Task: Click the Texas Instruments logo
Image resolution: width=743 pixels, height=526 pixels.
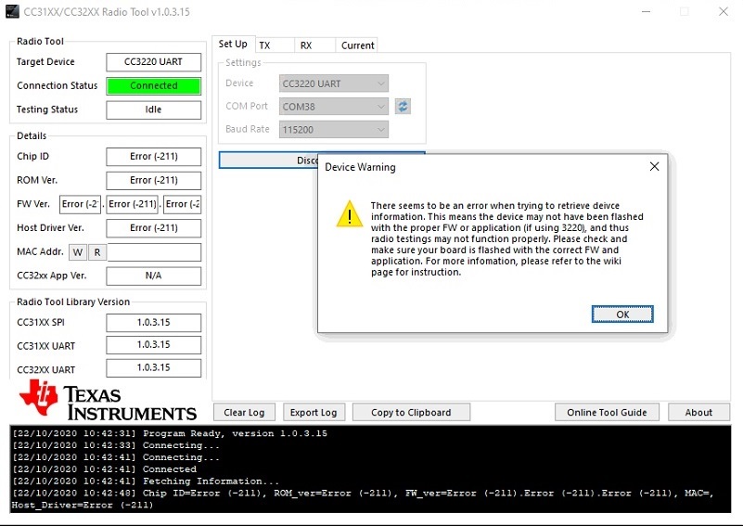Action: 108,401
